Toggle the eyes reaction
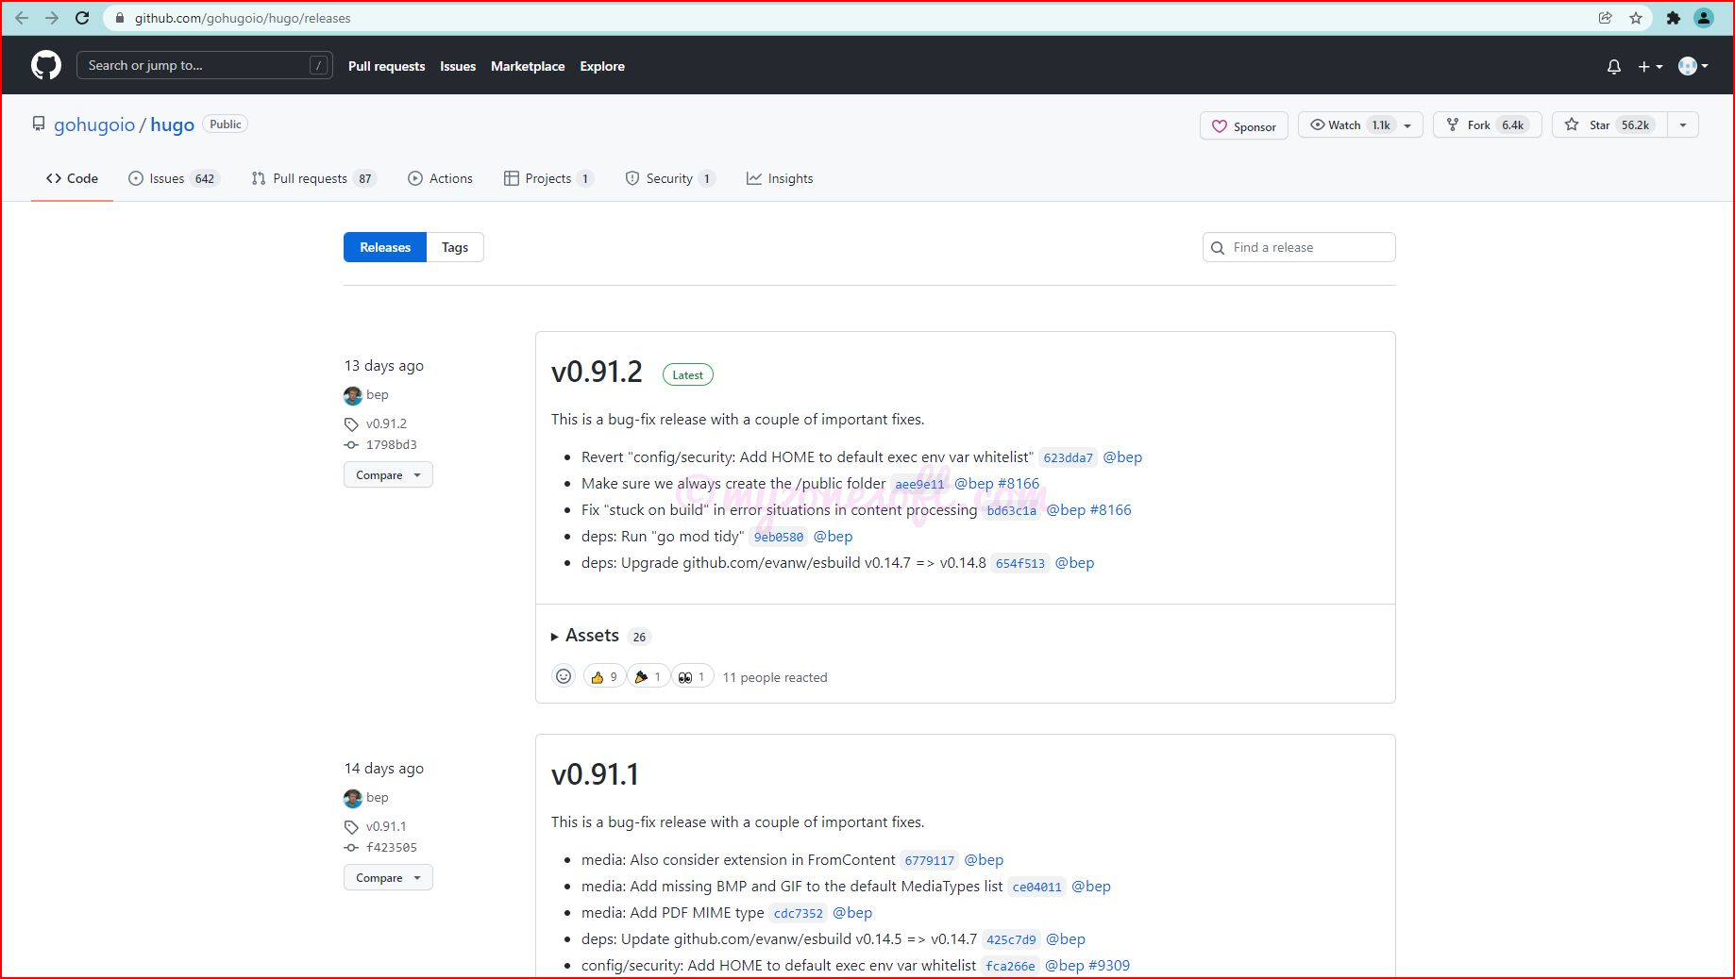The height and width of the screenshot is (979, 1735). coord(693,676)
